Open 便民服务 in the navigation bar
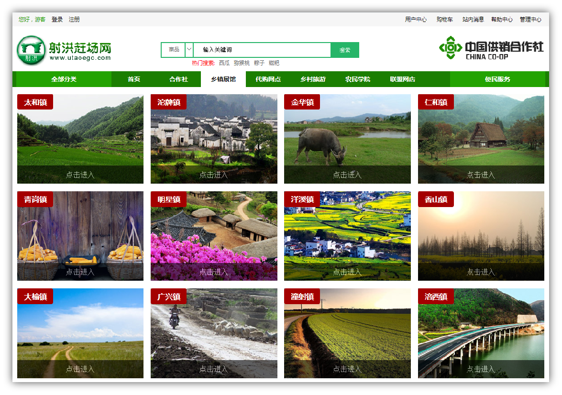Image resolution: width=562 pixels, height=395 pixels. (497, 79)
